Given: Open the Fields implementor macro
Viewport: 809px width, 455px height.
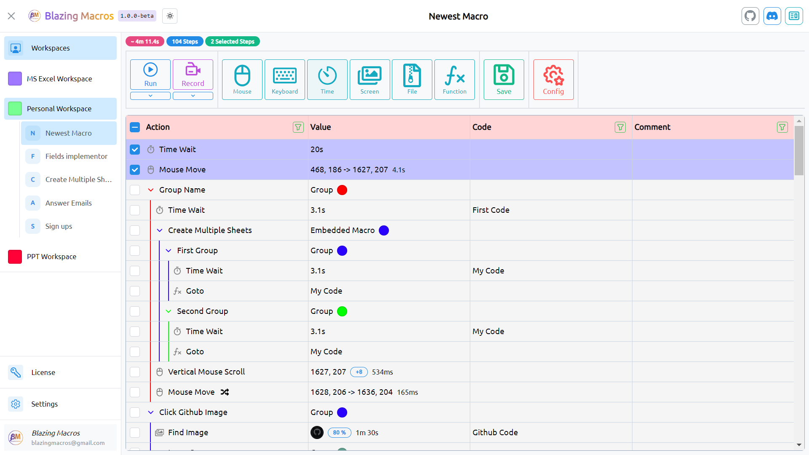Looking at the screenshot, I should coord(69,156).
